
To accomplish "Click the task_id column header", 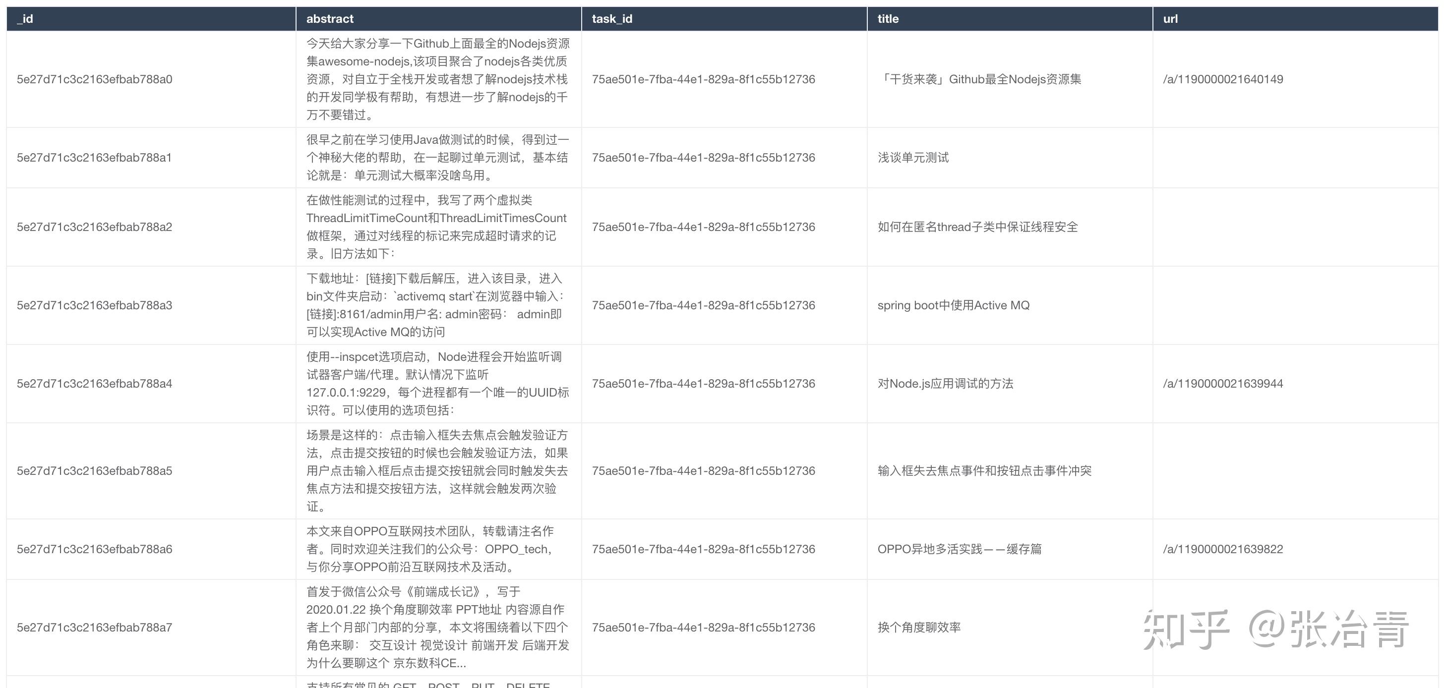I will pyautogui.click(x=612, y=18).
